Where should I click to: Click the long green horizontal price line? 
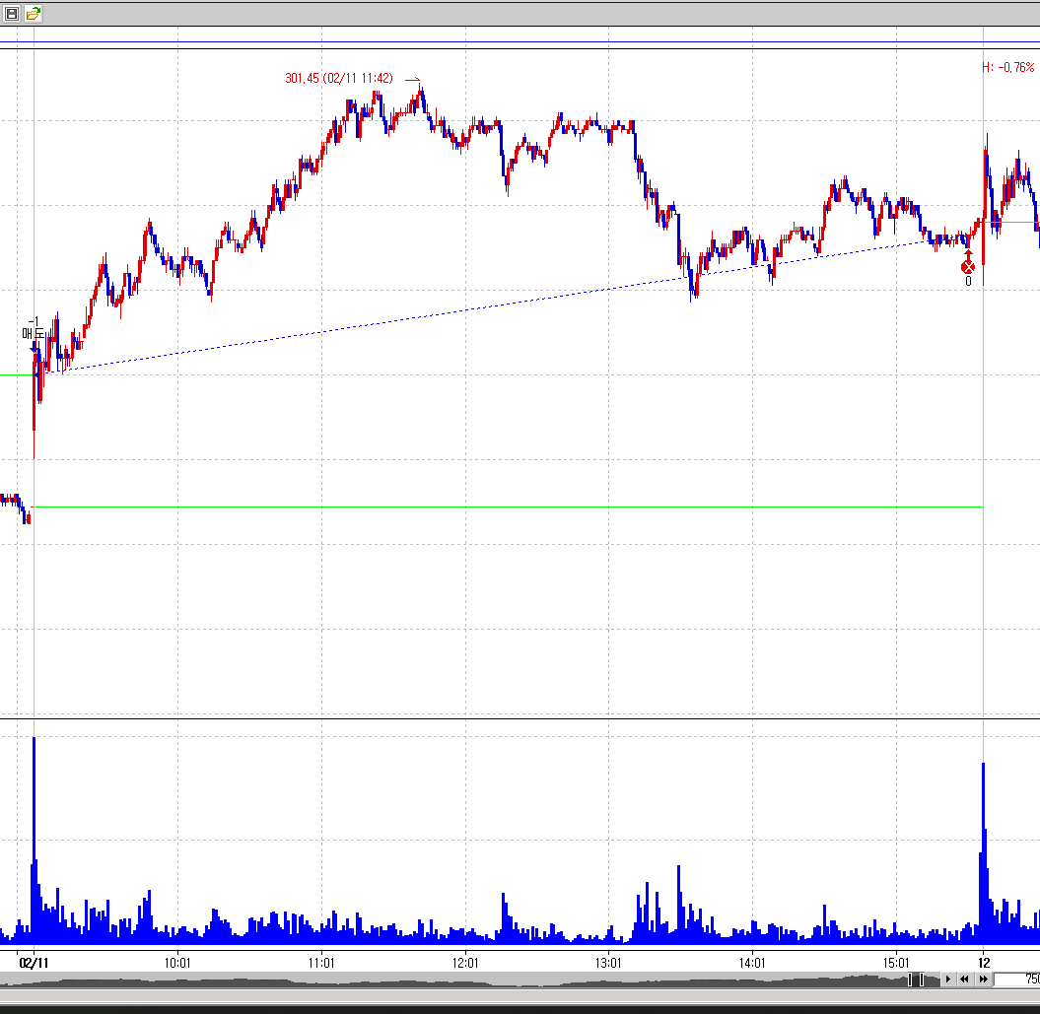tap(493, 507)
